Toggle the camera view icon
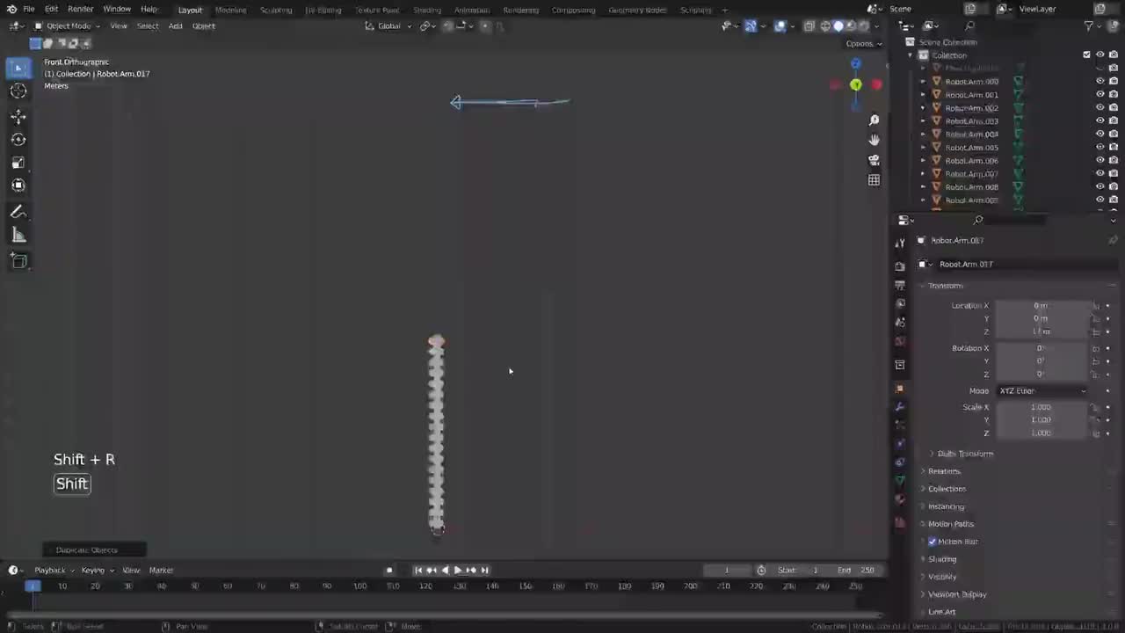The height and width of the screenshot is (633, 1125). coord(874,160)
